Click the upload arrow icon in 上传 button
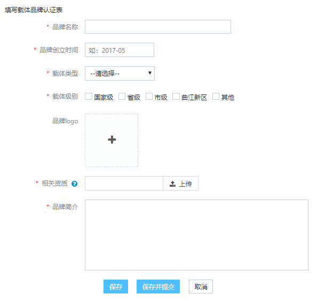317x302 pixels. tap(172, 184)
